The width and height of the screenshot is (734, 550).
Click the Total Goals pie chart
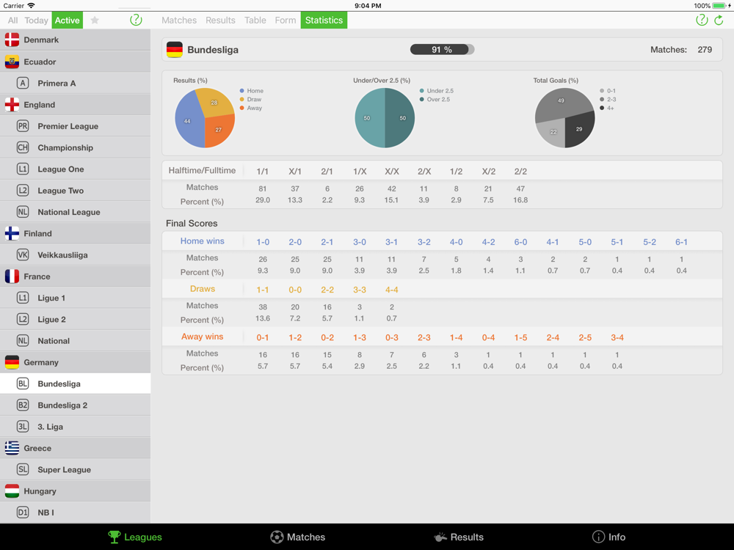point(564,118)
